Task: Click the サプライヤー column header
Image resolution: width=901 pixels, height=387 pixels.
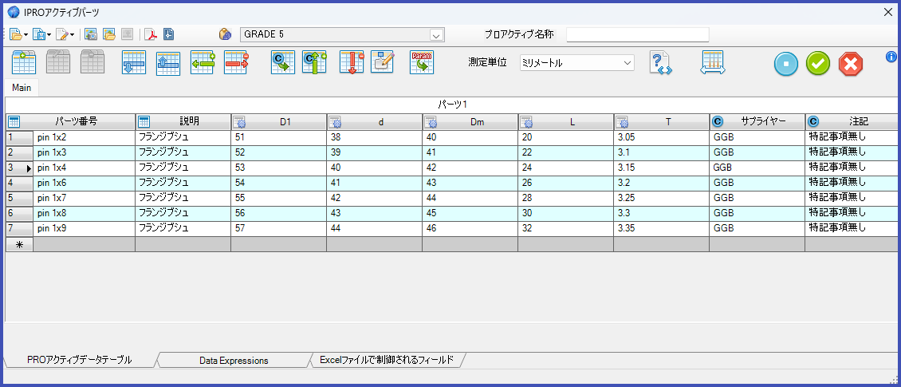Action: click(x=757, y=121)
